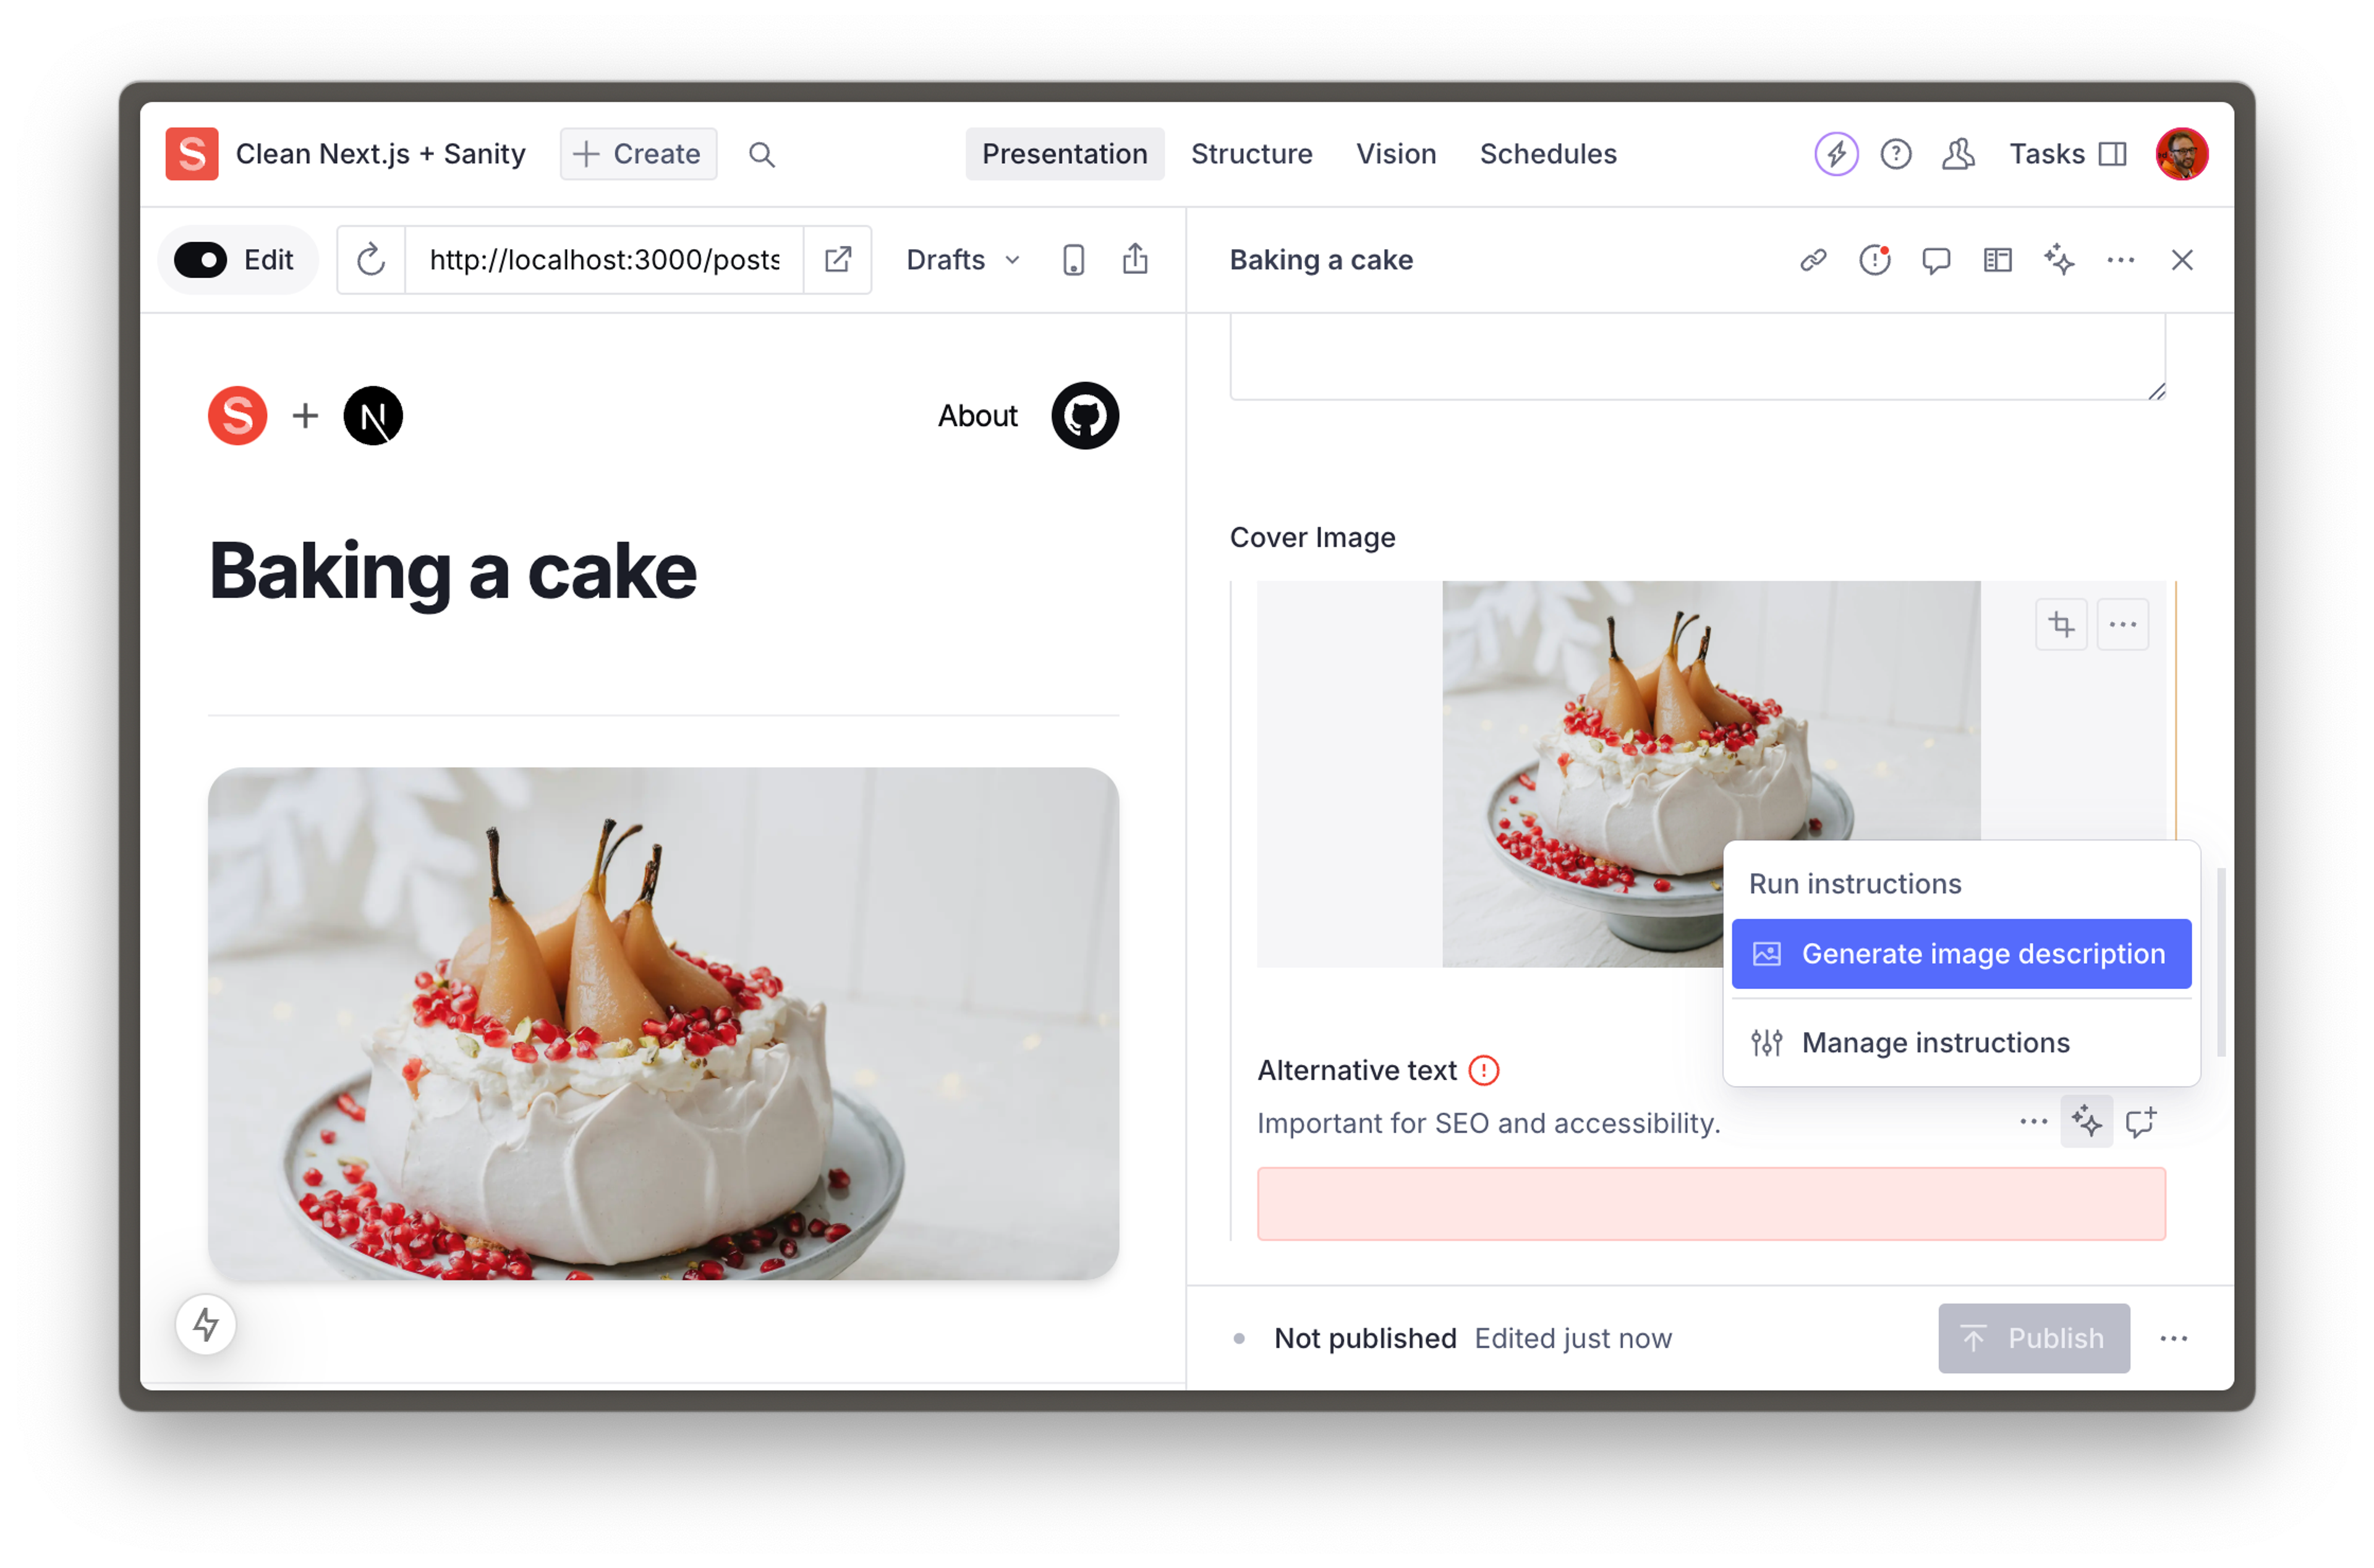Click the Alternative text input field

tap(1711, 1204)
